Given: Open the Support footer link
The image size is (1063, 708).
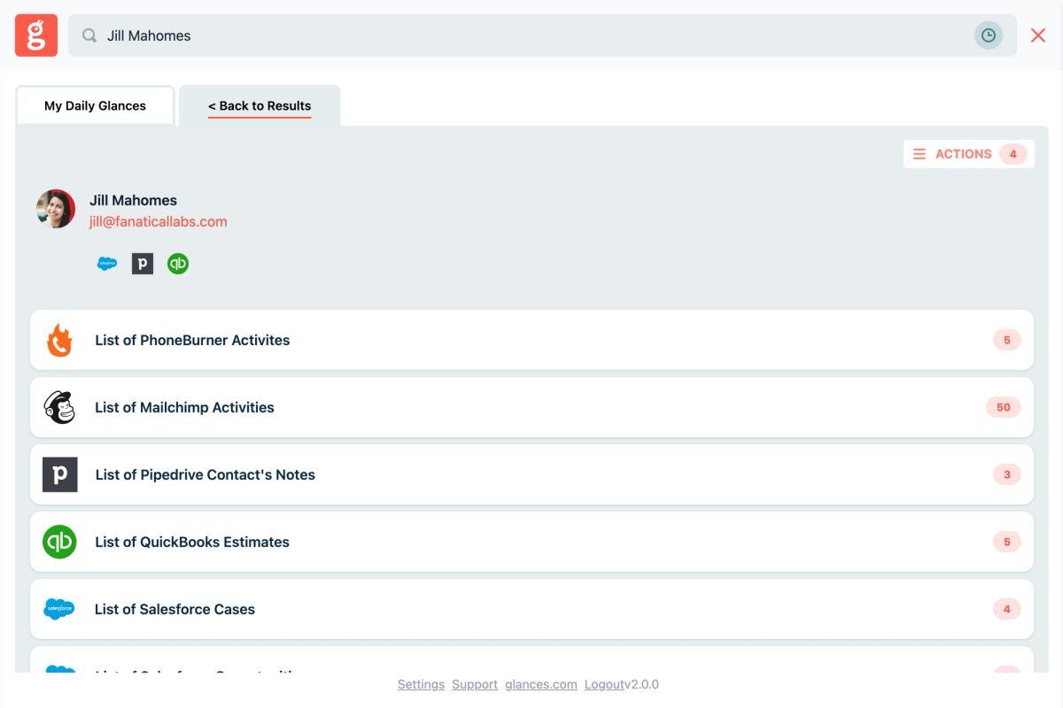Looking at the screenshot, I should 475,684.
